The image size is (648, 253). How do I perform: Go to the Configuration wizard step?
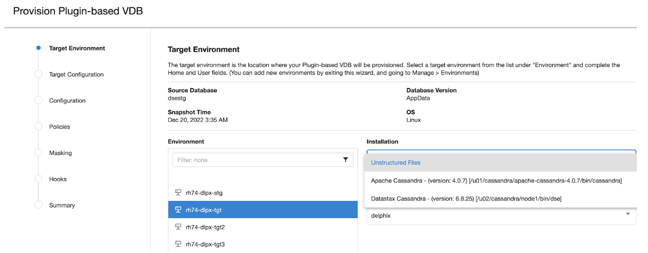click(x=67, y=101)
